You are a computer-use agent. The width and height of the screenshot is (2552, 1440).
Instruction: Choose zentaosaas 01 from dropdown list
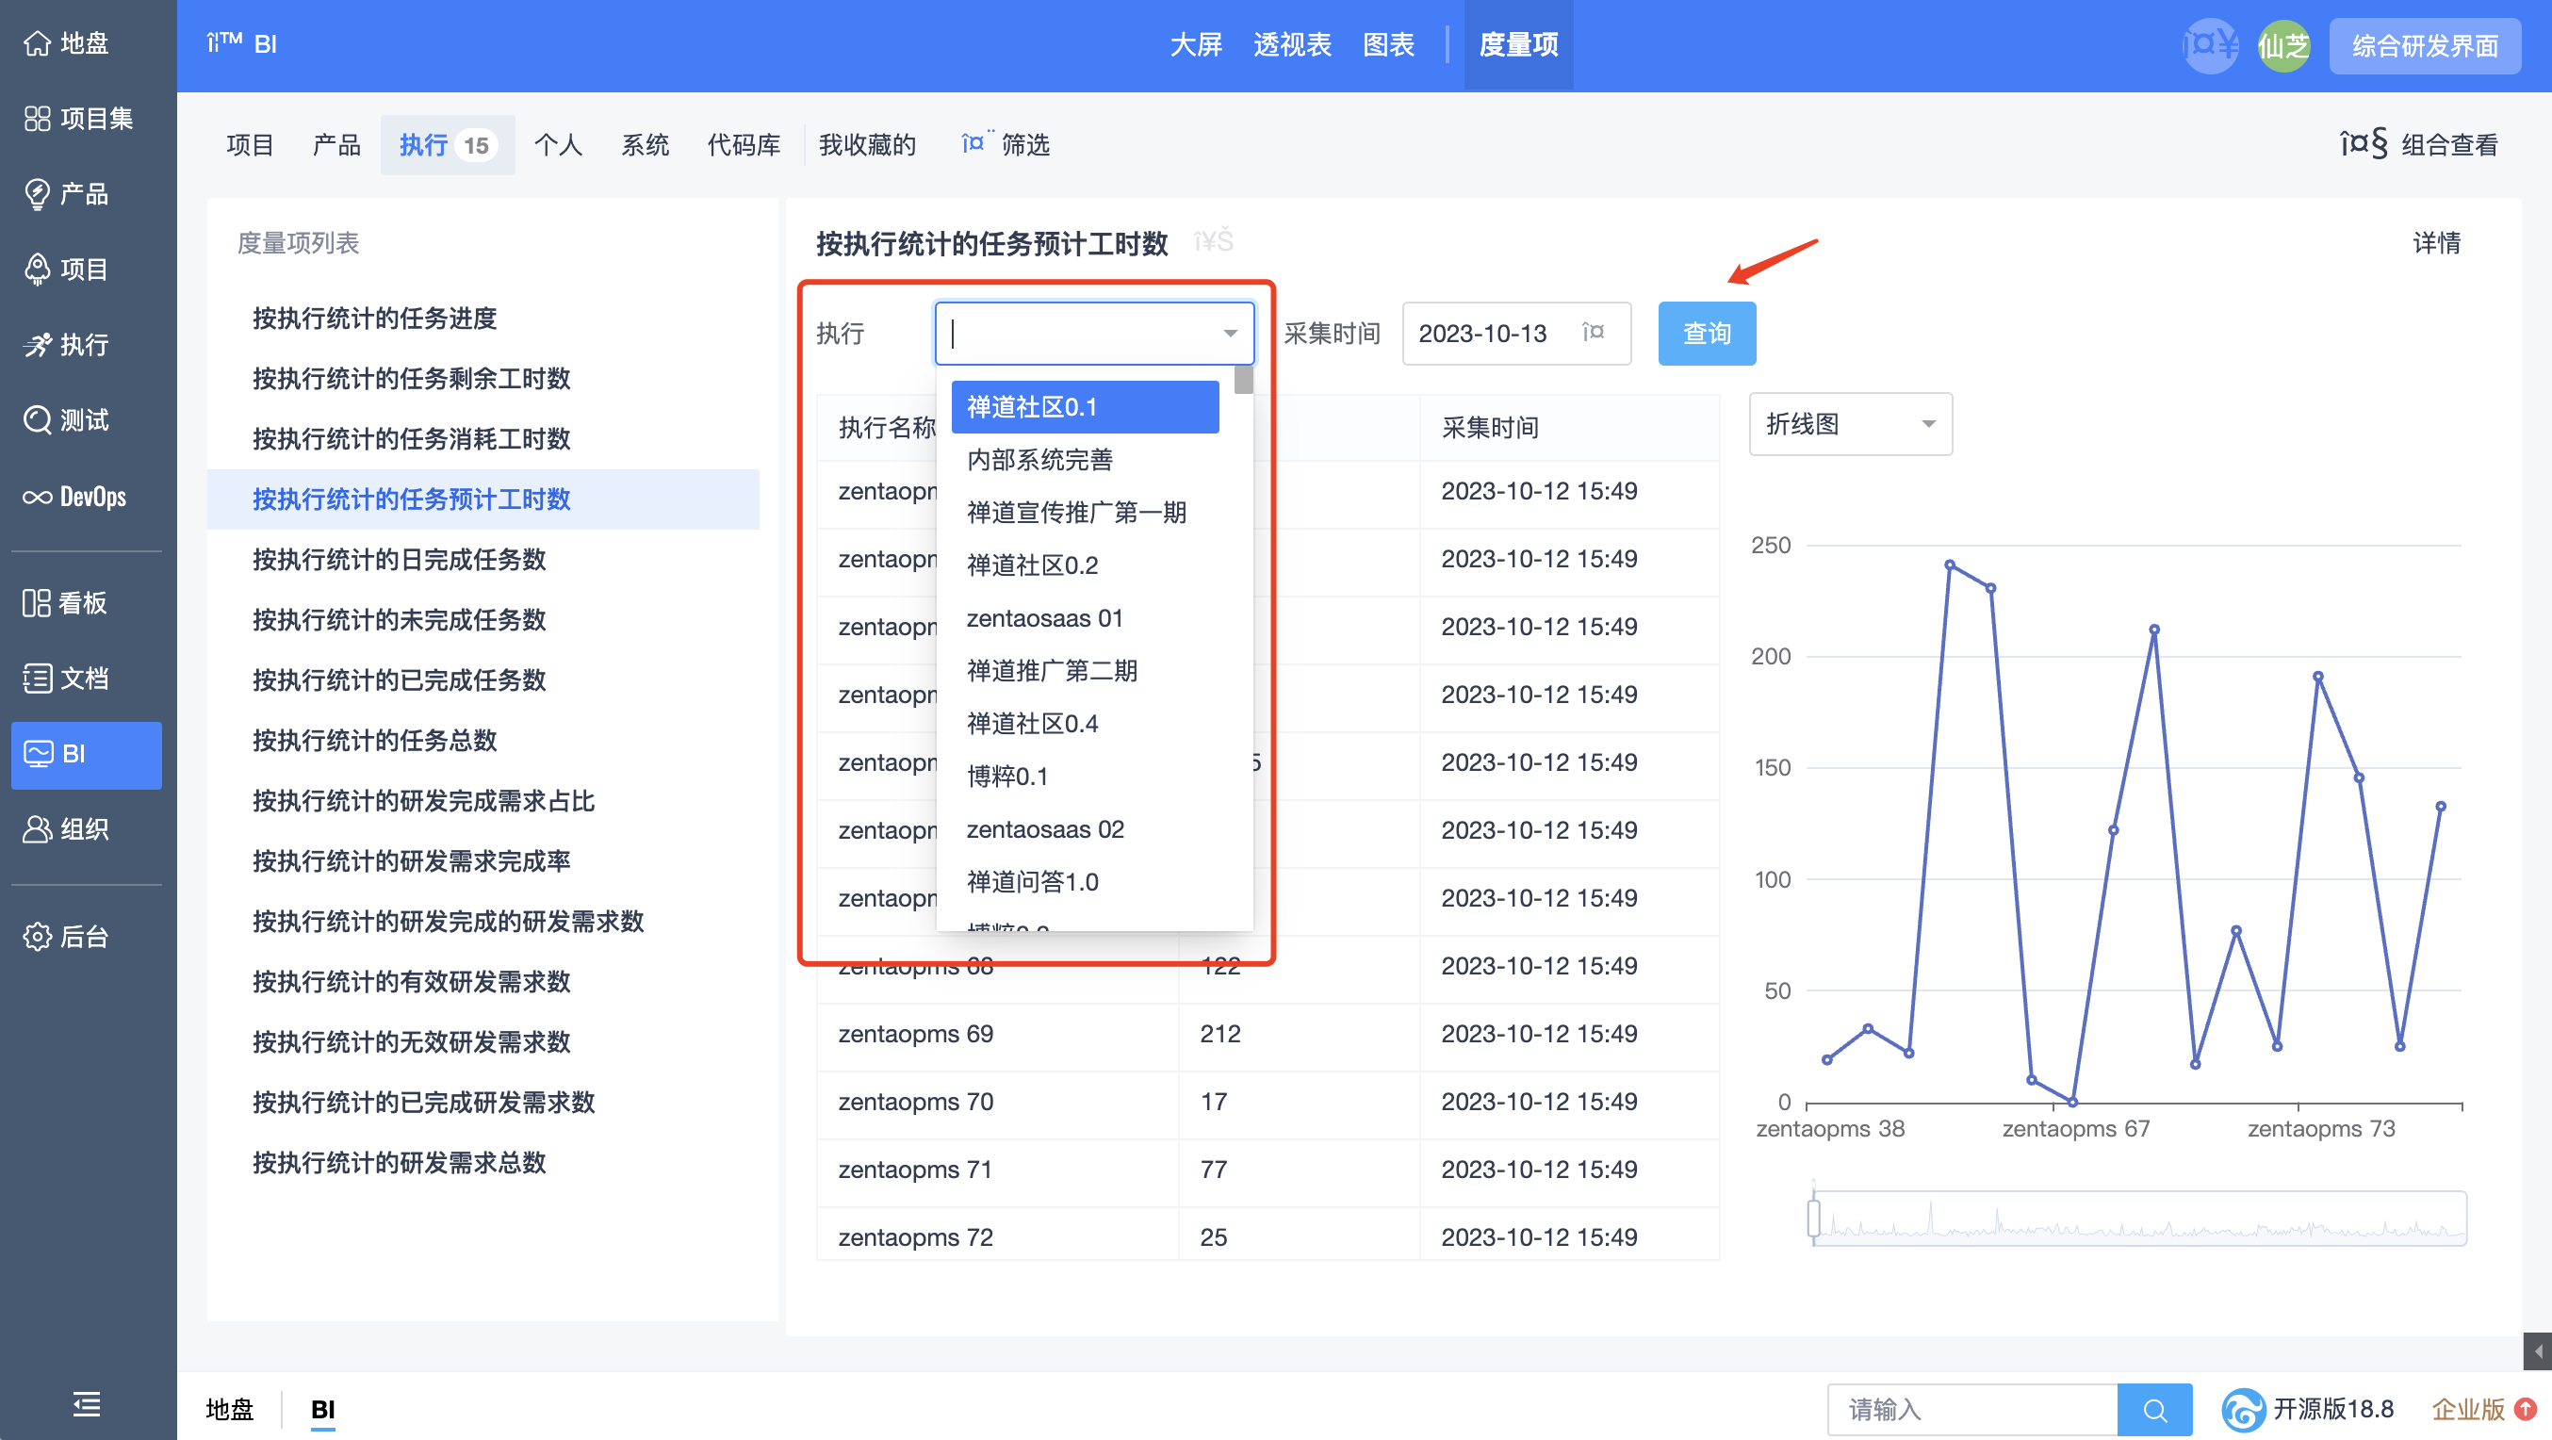1085,618
